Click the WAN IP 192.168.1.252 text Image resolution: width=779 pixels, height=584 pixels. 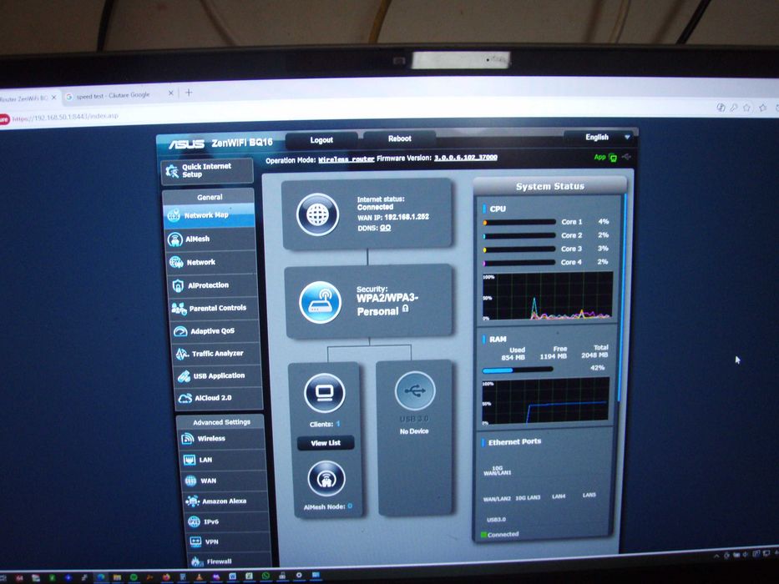click(x=393, y=217)
